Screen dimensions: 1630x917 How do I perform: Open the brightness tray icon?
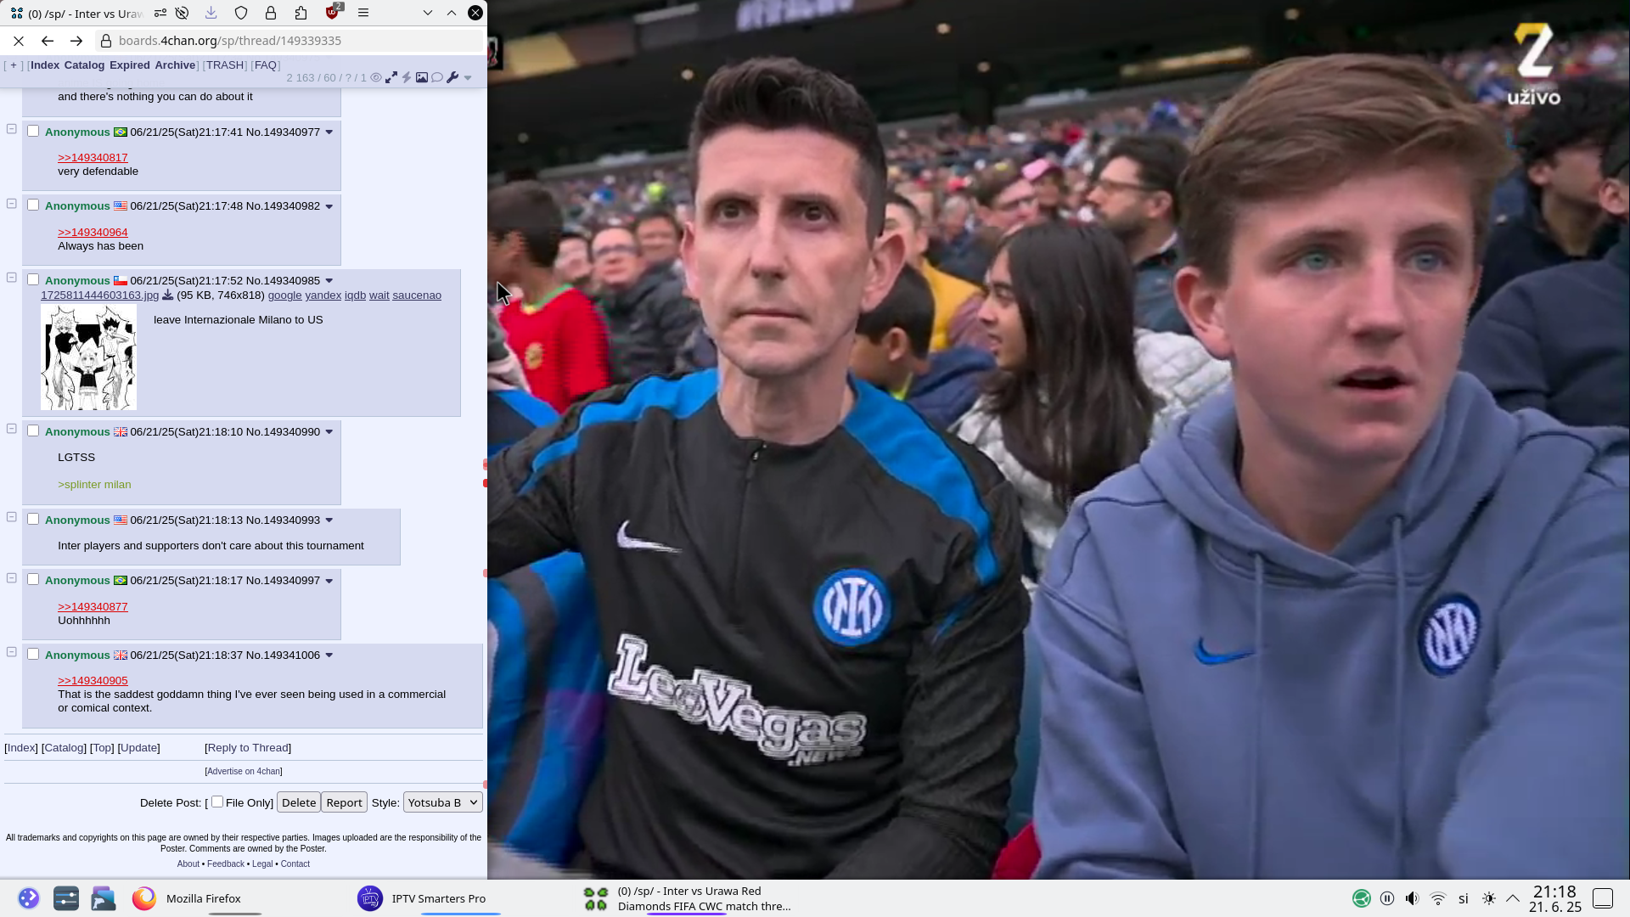pyautogui.click(x=1489, y=898)
